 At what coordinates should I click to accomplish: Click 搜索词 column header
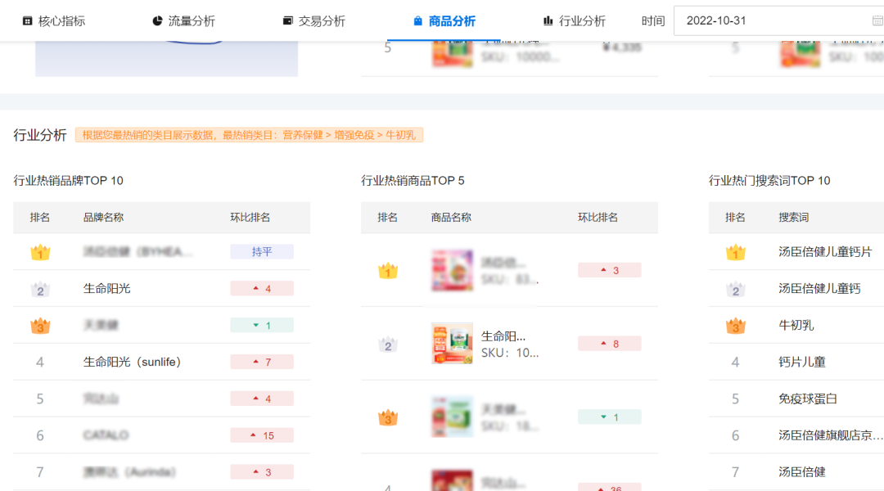click(x=793, y=218)
